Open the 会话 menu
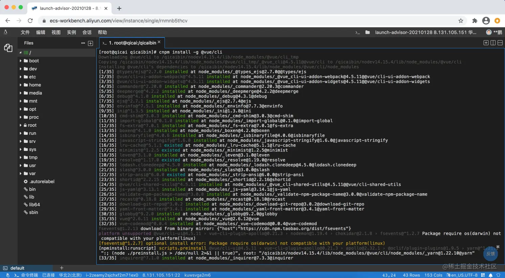Image resolution: width=505 pixels, height=278 pixels. click(x=87, y=32)
